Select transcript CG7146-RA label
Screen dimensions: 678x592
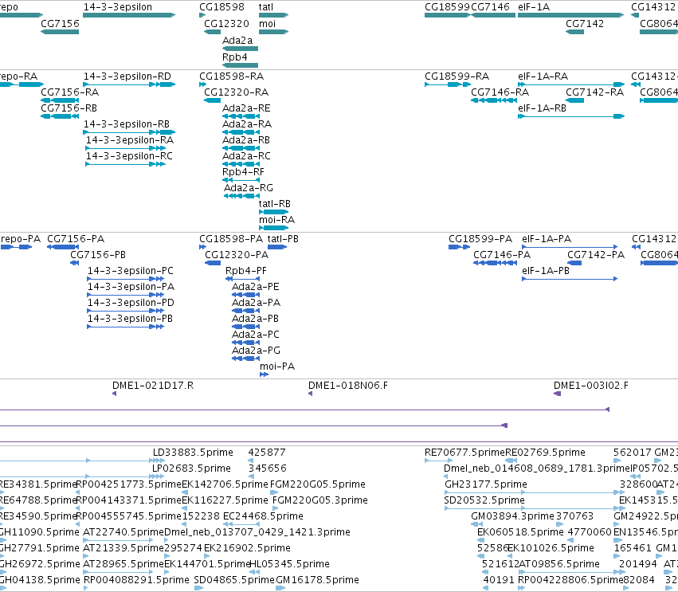pos(500,92)
